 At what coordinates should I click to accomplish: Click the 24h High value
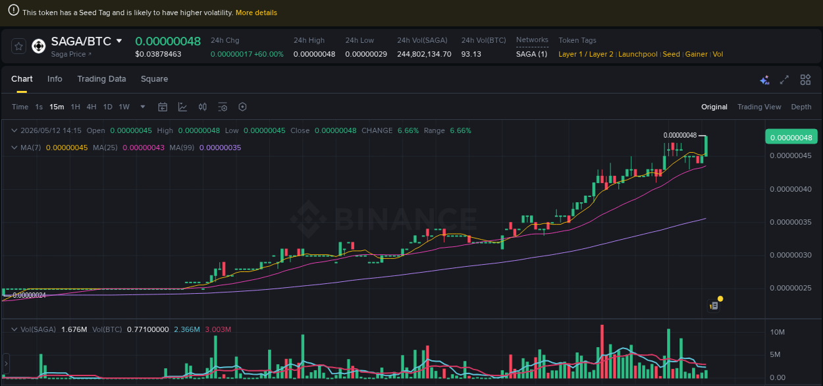(x=314, y=54)
